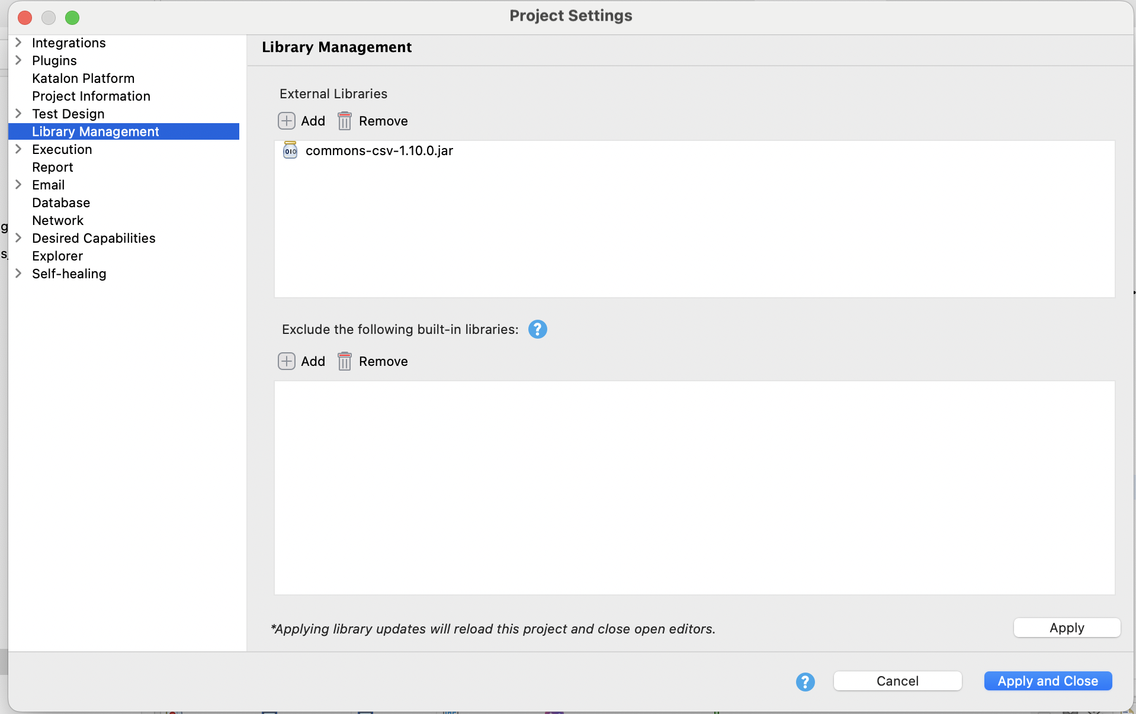Select Database settings
Image resolution: width=1136 pixels, height=714 pixels.
pos(61,202)
